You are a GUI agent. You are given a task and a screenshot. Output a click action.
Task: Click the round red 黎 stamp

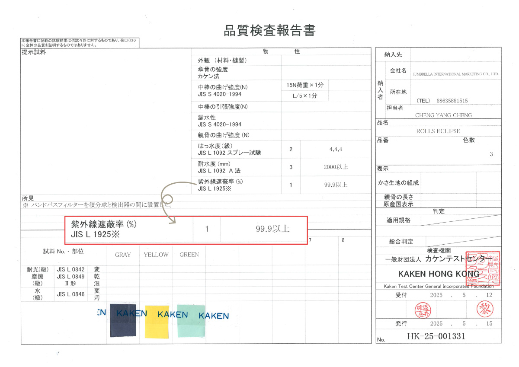pos(484,309)
